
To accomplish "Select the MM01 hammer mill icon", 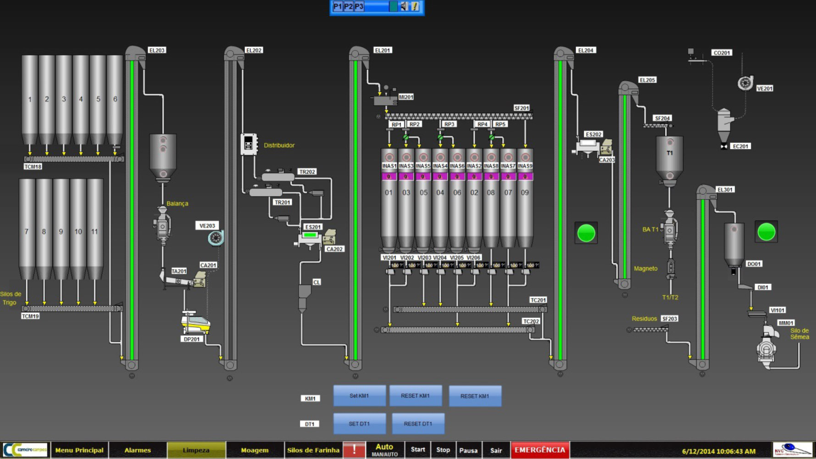I will [767, 347].
